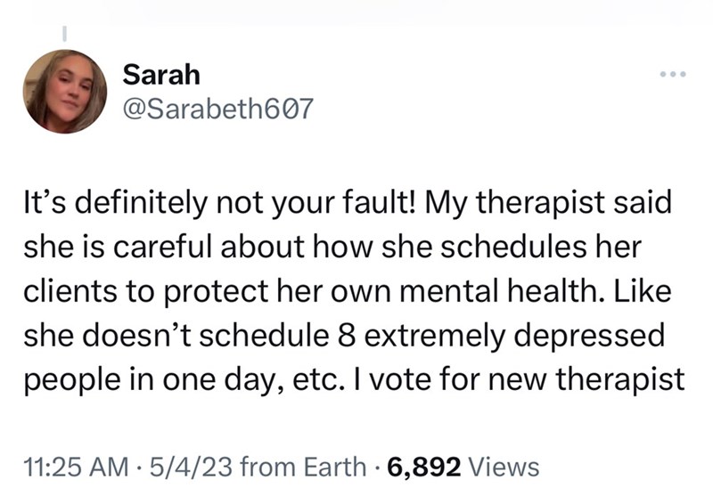The width and height of the screenshot is (713, 504).
Task: Click the word Views after the count
Action: pyautogui.click(x=504, y=467)
